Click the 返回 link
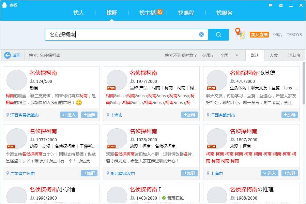 click(16, 56)
